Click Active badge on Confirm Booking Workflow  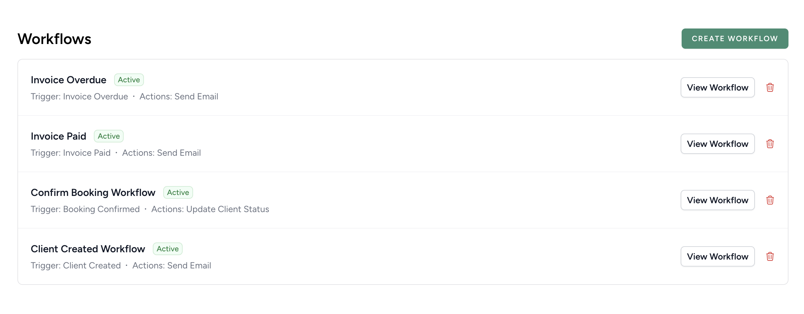pyautogui.click(x=178, y=192)
